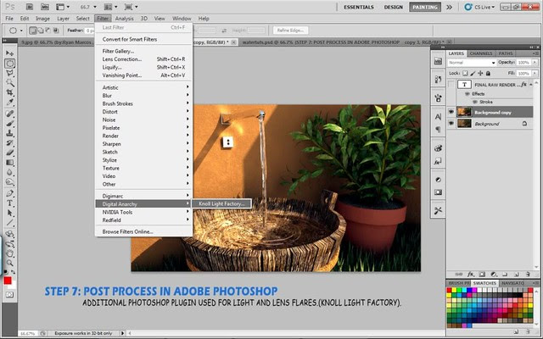The width and height of the screenshot is (543, 339).
Task: Select the Quick Selection tool
Action: tap(9, 83)
